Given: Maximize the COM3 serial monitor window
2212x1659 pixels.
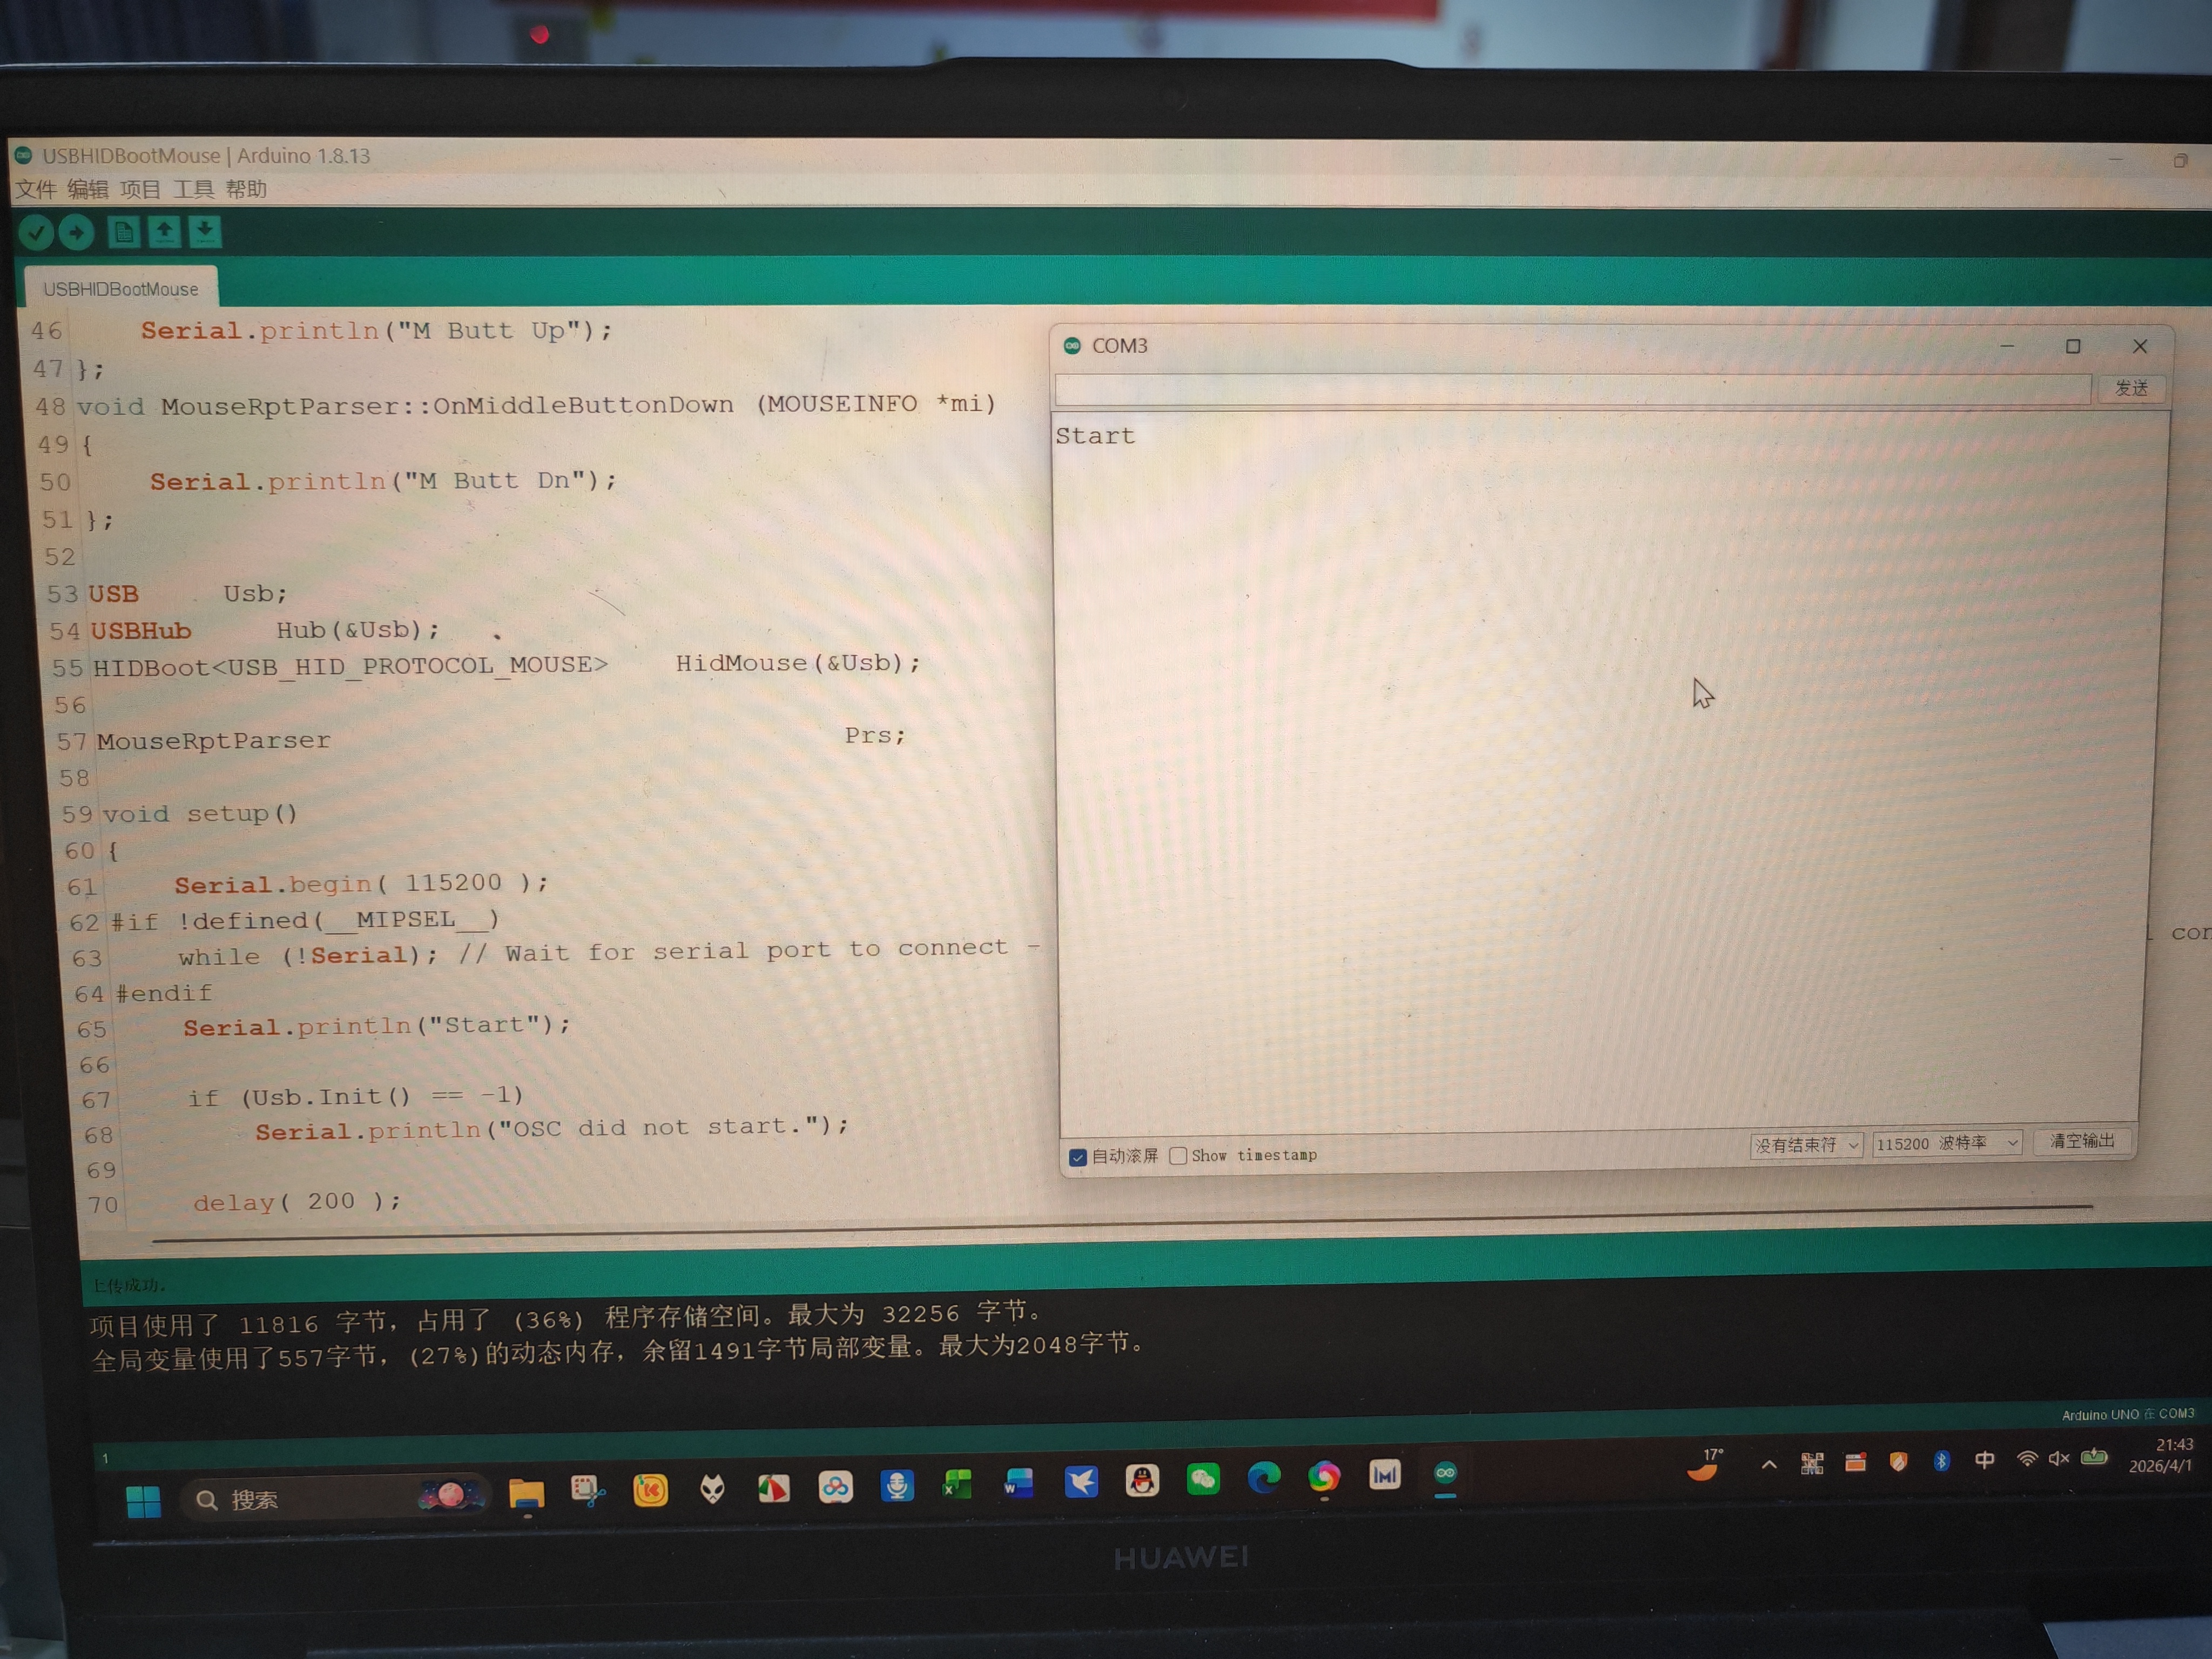Looking at the screenshot, I should click(x=2073, y=346).
